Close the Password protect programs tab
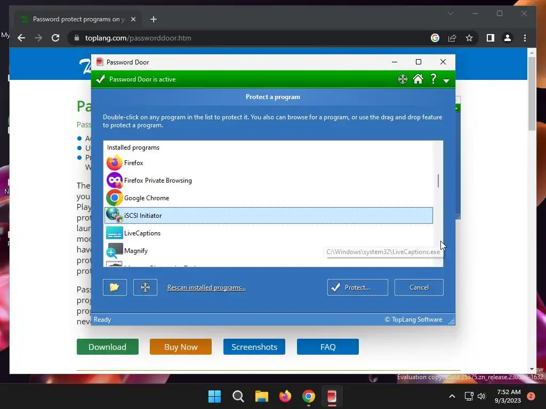The width and height of the screenshot is (546, 409). click(133, 19)
